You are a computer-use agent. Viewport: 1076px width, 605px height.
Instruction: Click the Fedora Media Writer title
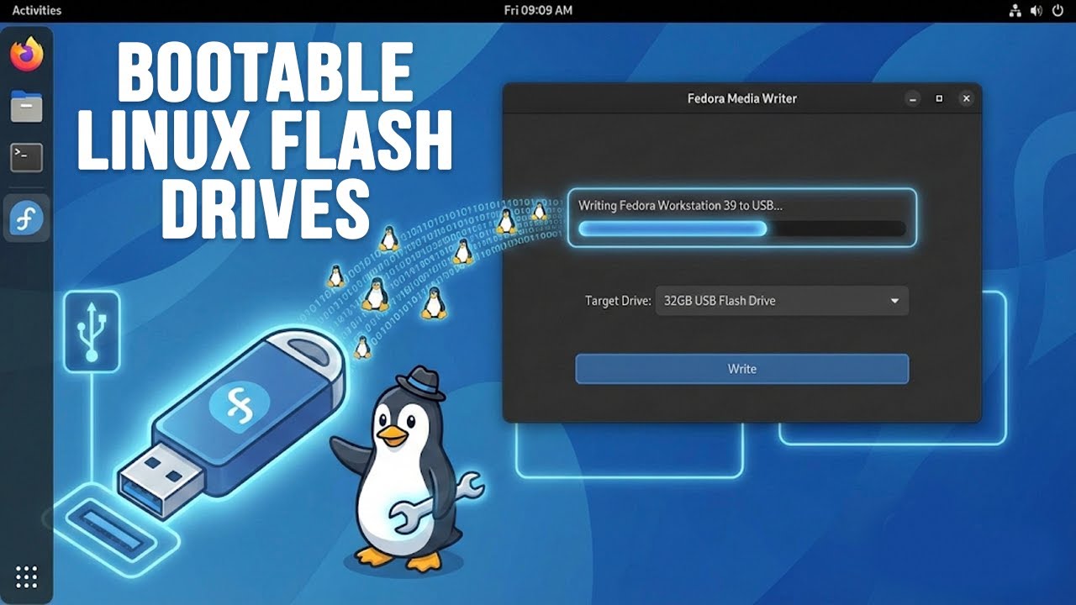742,98
